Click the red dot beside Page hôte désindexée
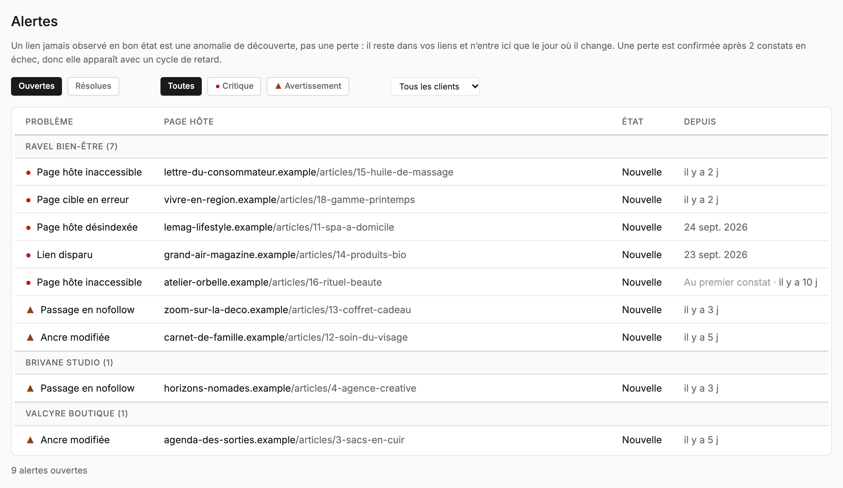 (x=29, y=228)
